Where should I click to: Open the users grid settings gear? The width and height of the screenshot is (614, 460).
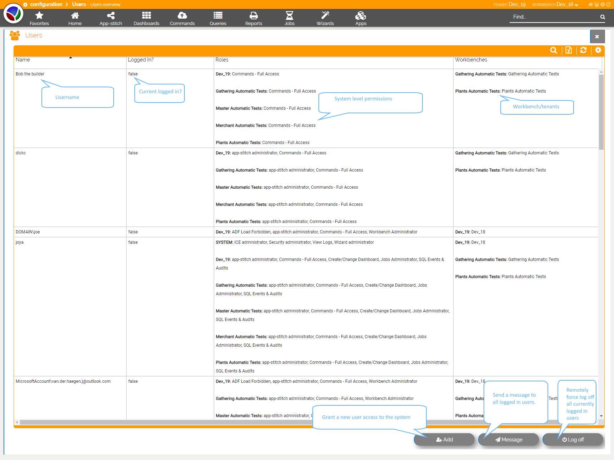pos(598,50)
